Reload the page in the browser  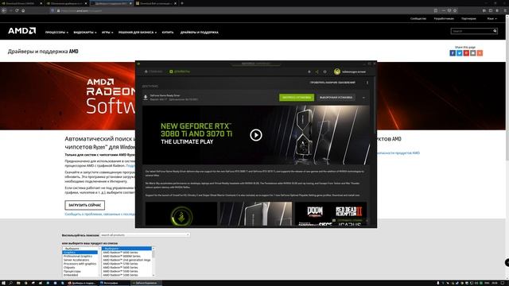pyautogui.click(x=17, y=10)
